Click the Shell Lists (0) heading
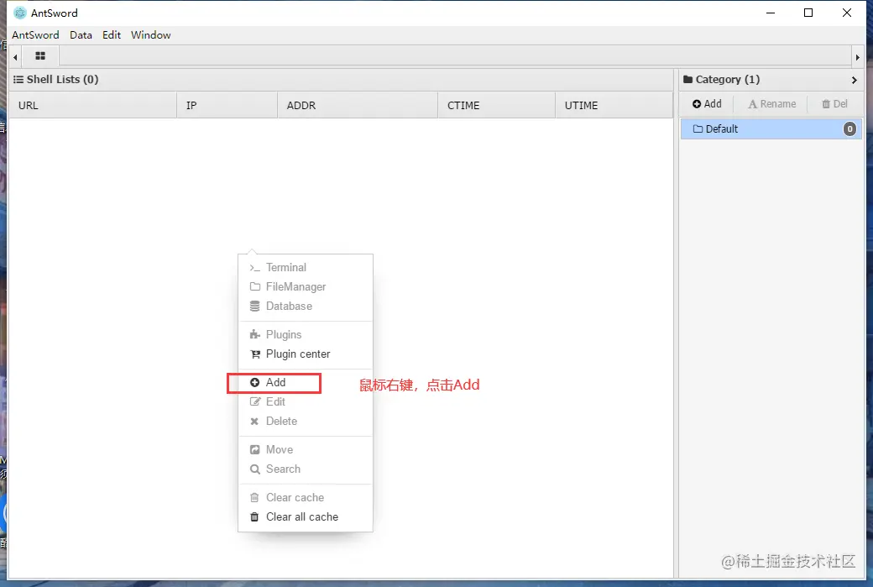The height and width of the screenshot is (587, 873). (x=55, y=80)
